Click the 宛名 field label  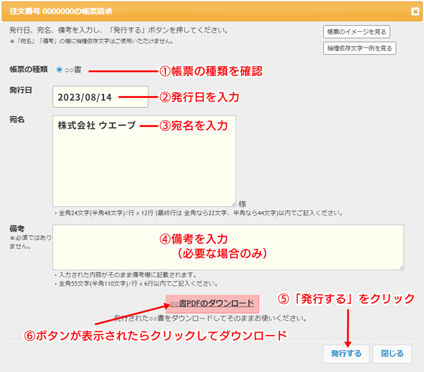pyautogui.click(x=17, y=120)
